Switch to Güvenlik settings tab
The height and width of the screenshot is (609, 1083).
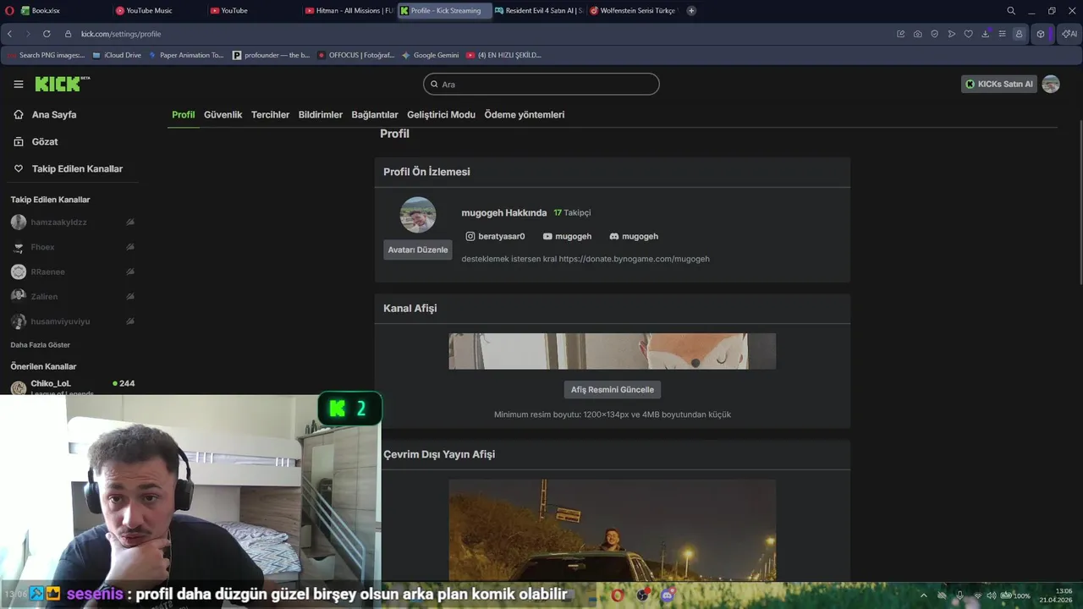223,114
